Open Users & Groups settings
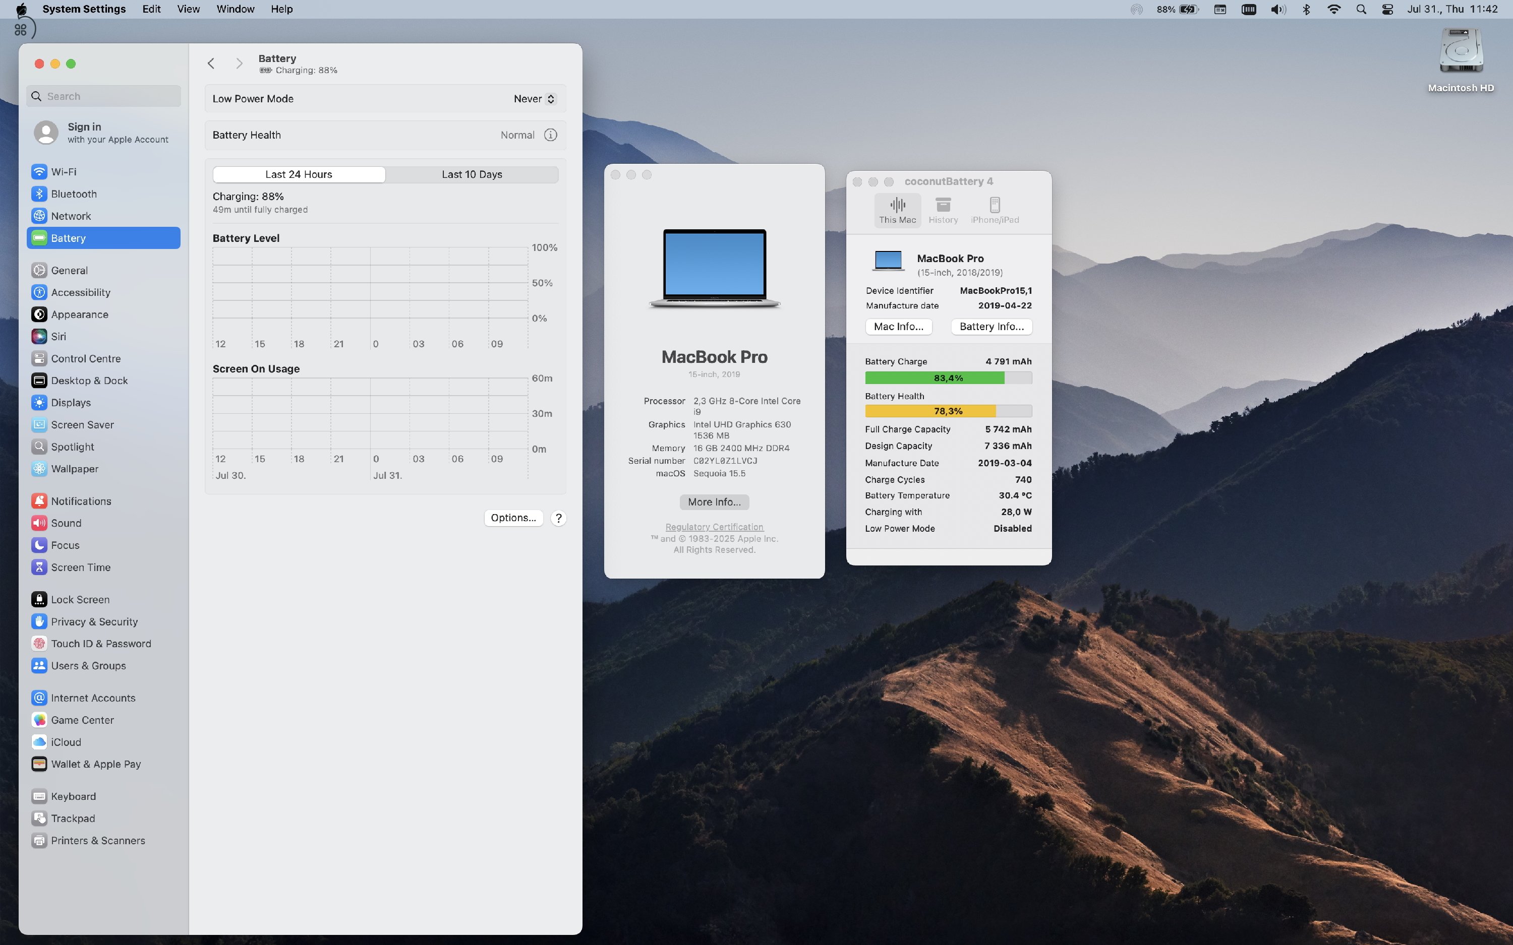 pos(103,666)
